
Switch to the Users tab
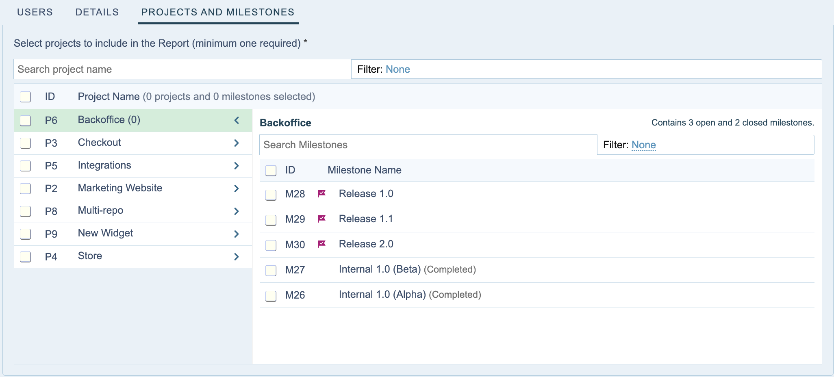point(35,12)
